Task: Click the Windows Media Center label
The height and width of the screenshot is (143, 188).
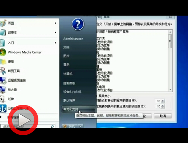Action: (x=25, y=52)
